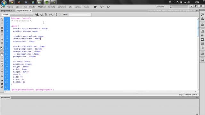Open the code magnifier panel icon in right dock
Screen dimensions: 205x115
tap(202, 48)
